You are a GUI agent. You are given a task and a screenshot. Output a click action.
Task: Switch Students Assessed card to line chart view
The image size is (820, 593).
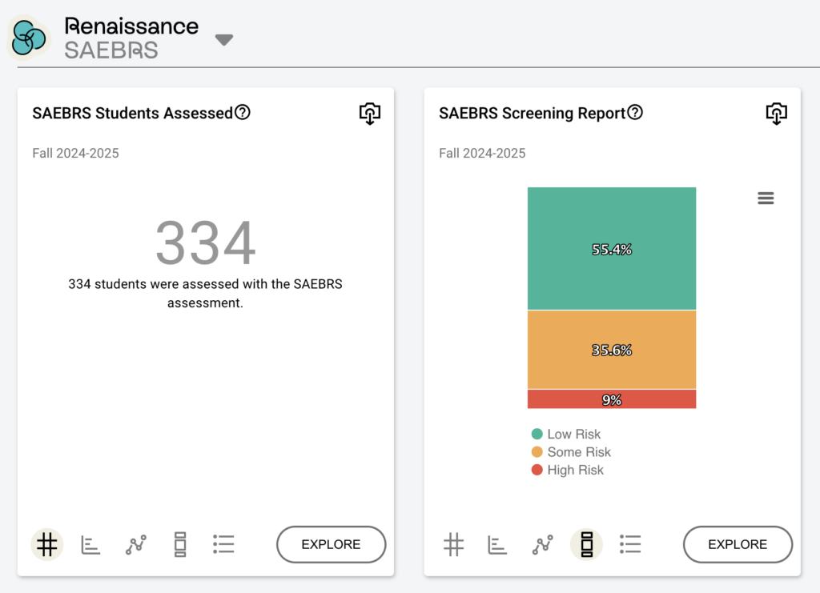click(136, 545)
